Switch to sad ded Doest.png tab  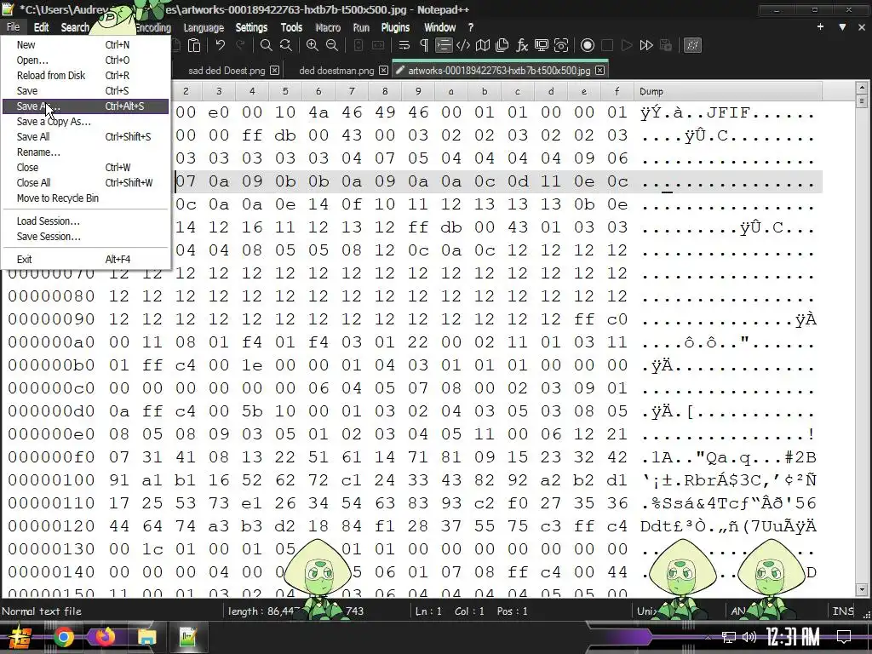coord(227,71)
